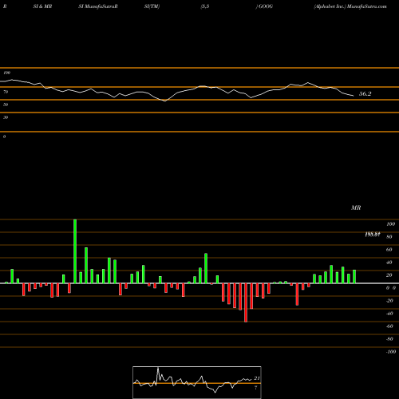Click the RSI value label 56.2

(365, 93)
